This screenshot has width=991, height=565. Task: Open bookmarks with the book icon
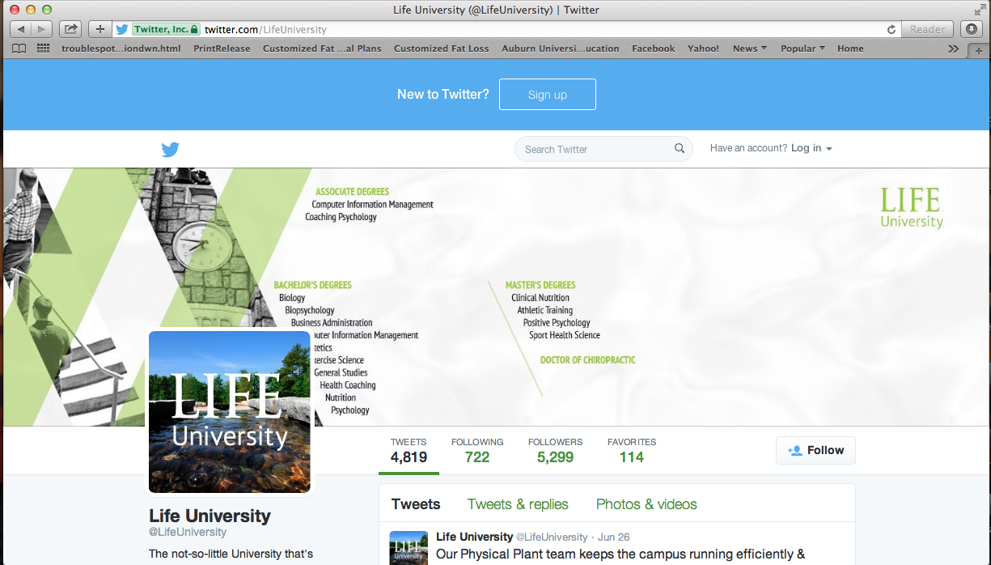[18, 49]
